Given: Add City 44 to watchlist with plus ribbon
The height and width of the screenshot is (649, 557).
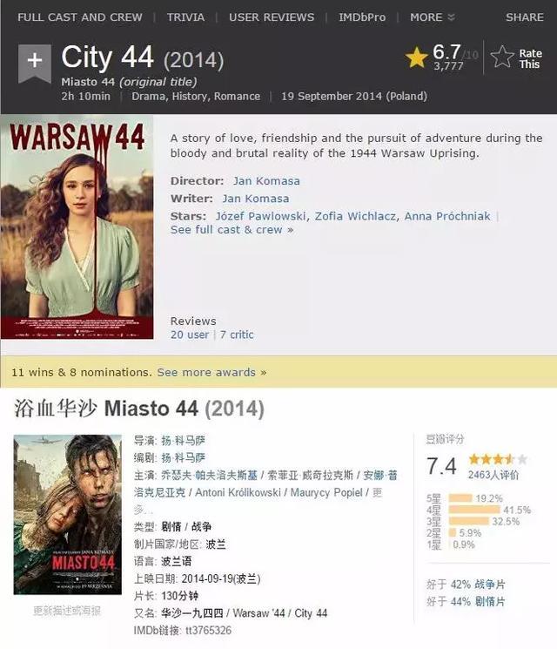Looking at the screenshot, I should click(x=35, y=63).
